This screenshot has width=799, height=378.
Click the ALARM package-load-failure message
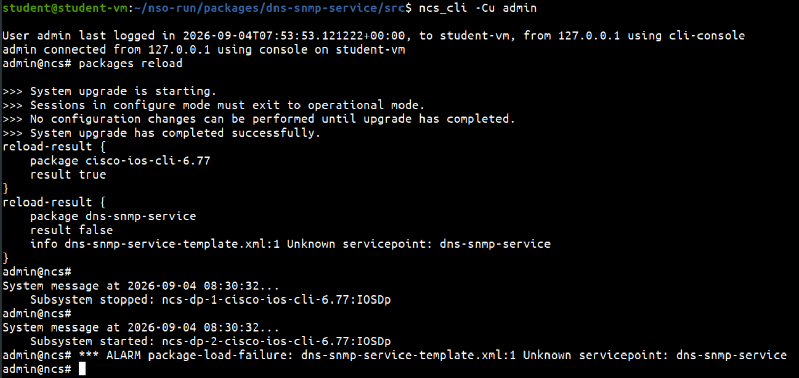[433, 355]
